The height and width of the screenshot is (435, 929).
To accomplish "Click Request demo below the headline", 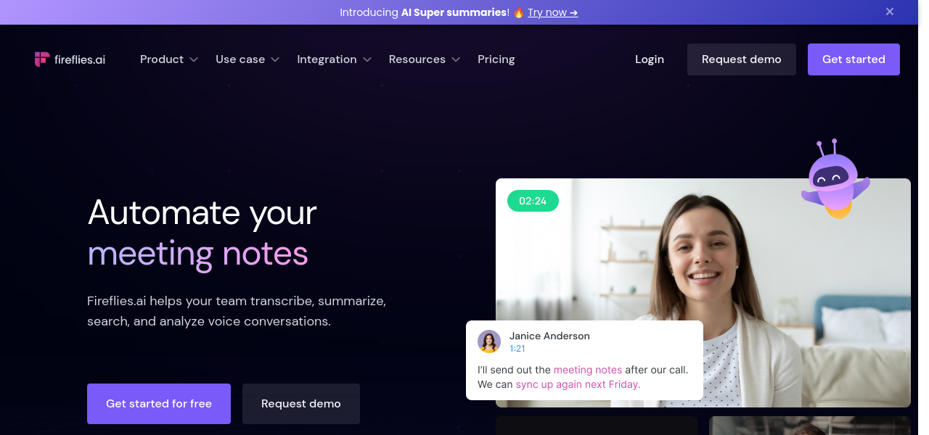I will pyautogui.click(x=301, y=404).
